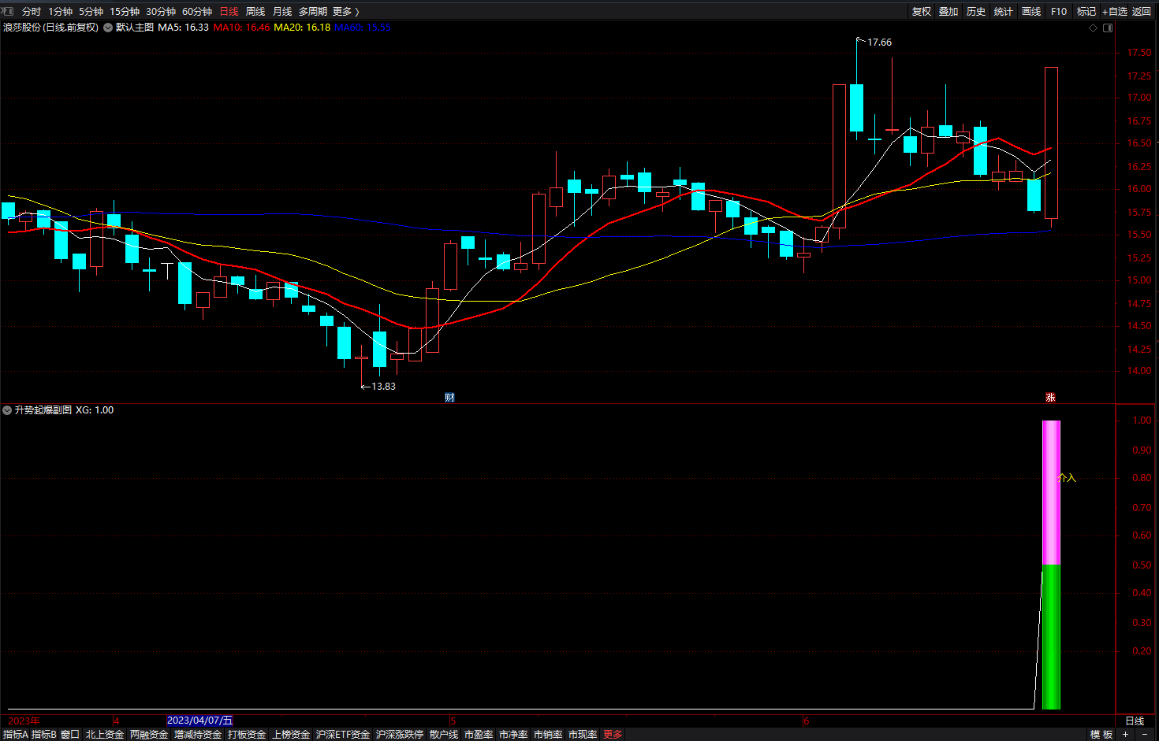The width and height of the screenshot is (1159, 741).
Task: Switch to 5分钟 period
Action: (x=91, y=12)
